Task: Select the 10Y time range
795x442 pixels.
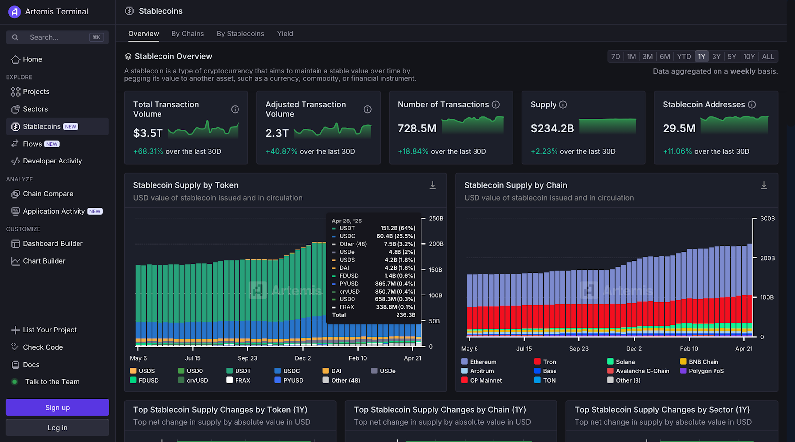Action: pos(749,57)
